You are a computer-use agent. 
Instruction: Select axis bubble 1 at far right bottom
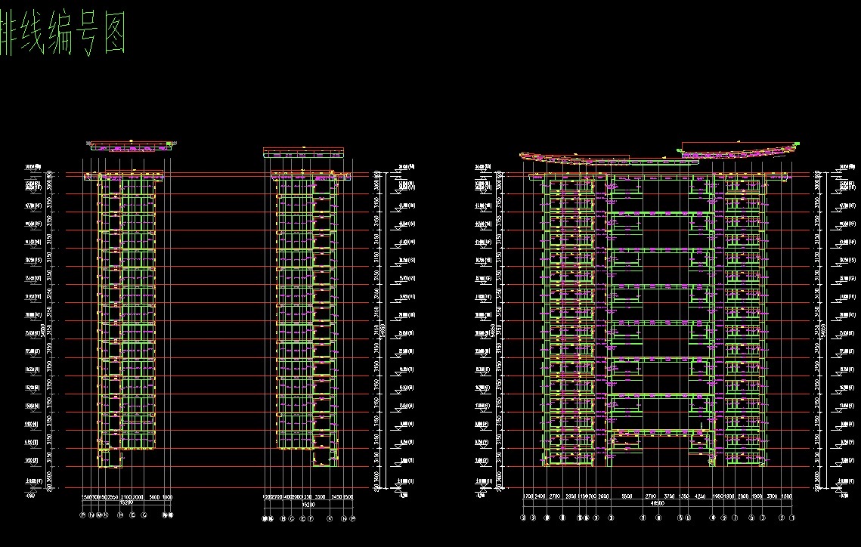click(792, 518)
